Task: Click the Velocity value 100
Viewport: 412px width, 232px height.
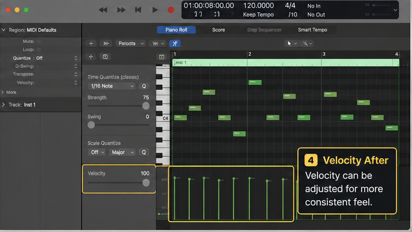Action: 145,173
